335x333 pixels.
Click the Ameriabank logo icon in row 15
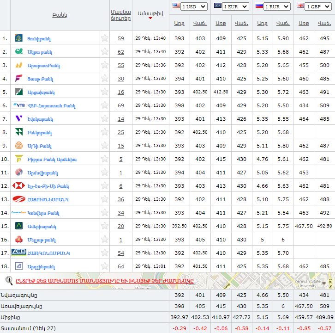[19, 226]
